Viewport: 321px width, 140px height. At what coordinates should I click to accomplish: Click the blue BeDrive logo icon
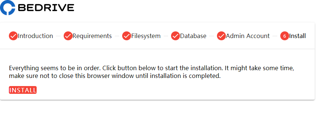click(x=7, y=7)
